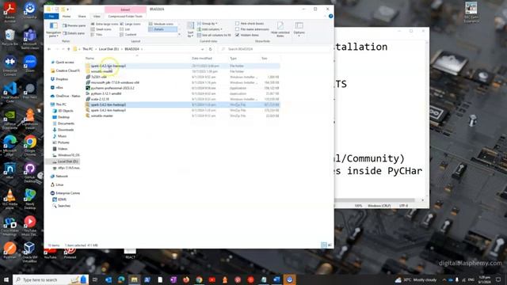Screen dimensions: 507x285
Task: Uncheck Hidden items checkbox
Action: (x=247, y=35)
